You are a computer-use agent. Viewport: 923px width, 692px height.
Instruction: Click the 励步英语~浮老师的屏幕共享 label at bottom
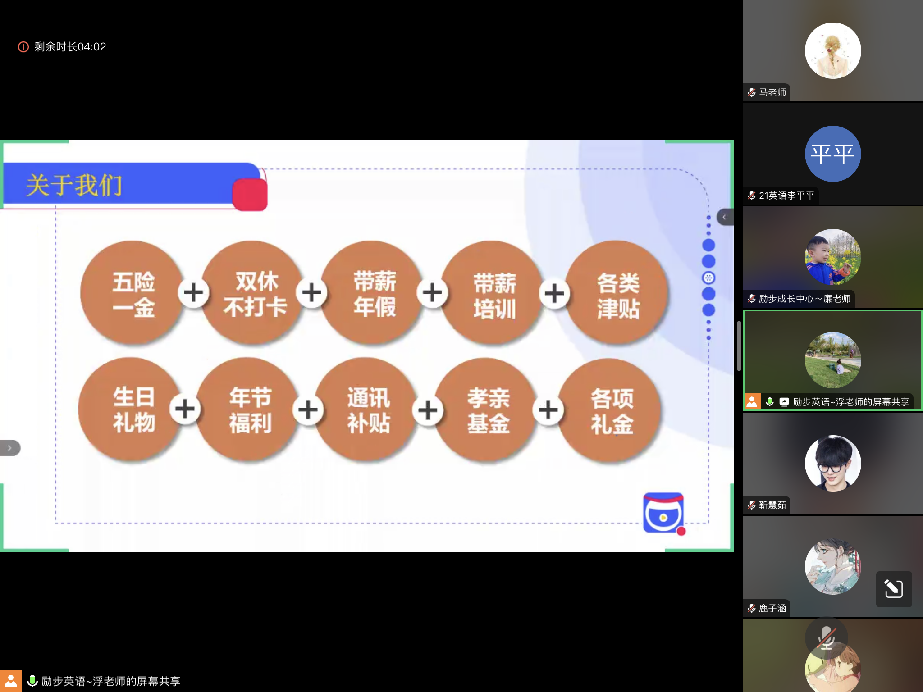point(111,681)
